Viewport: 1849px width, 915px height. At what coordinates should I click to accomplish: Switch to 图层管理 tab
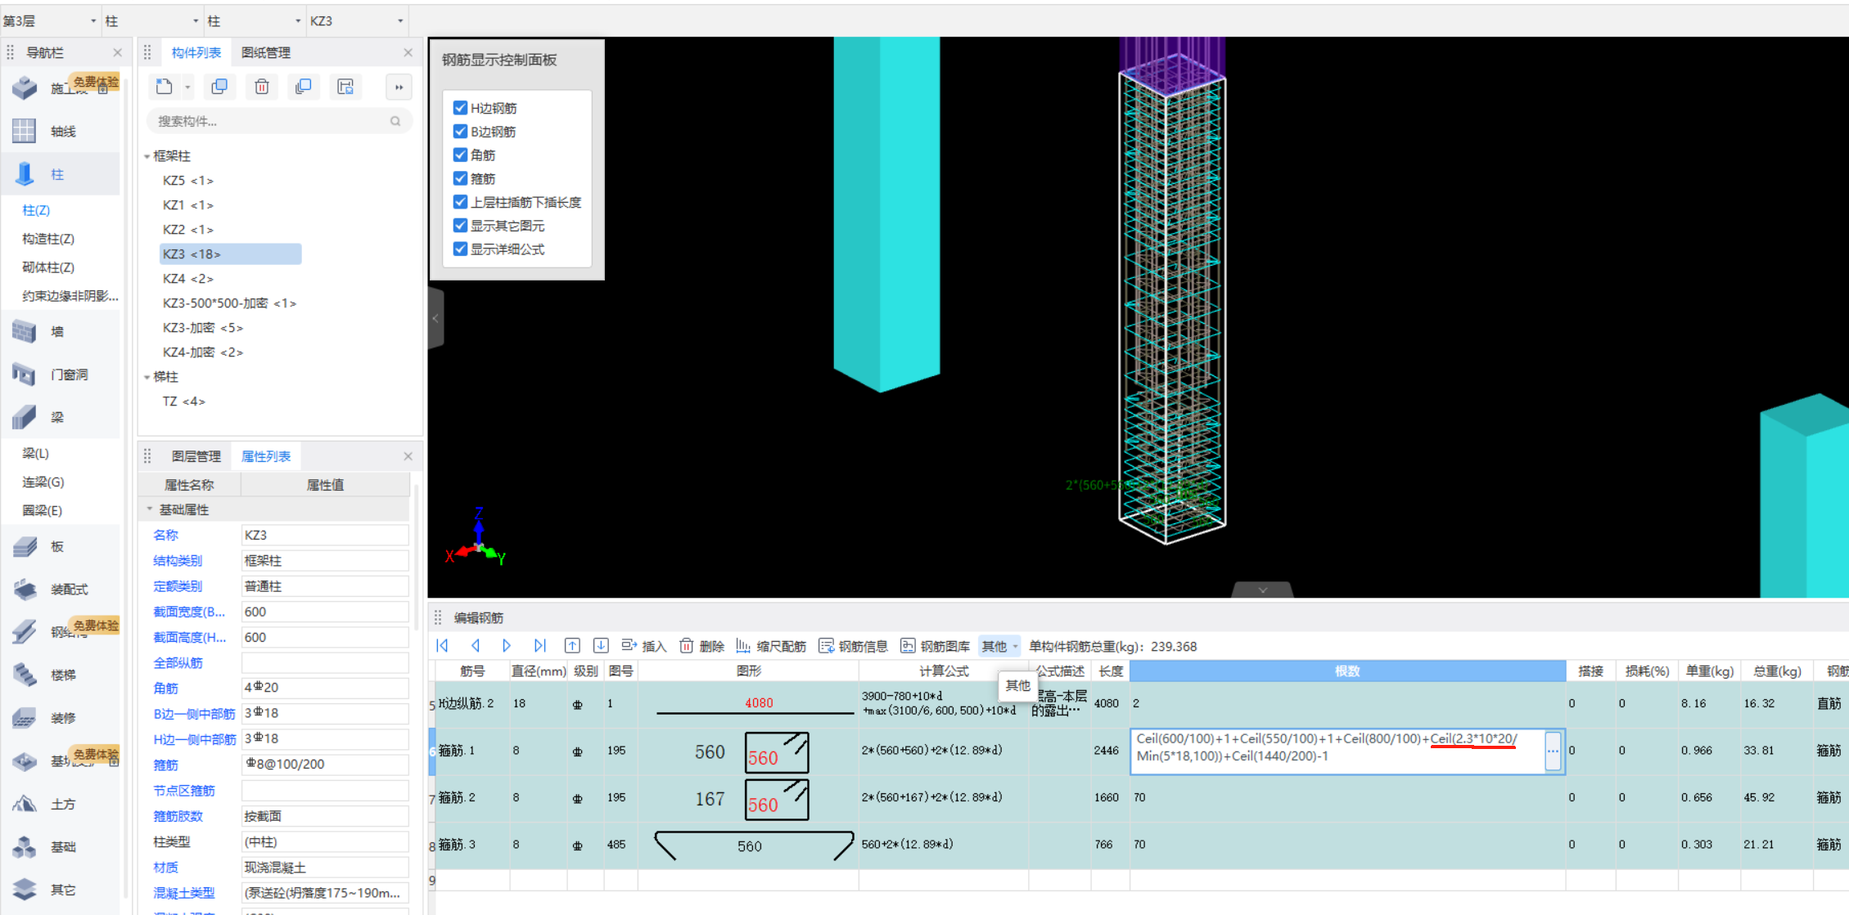click(196, 456)
